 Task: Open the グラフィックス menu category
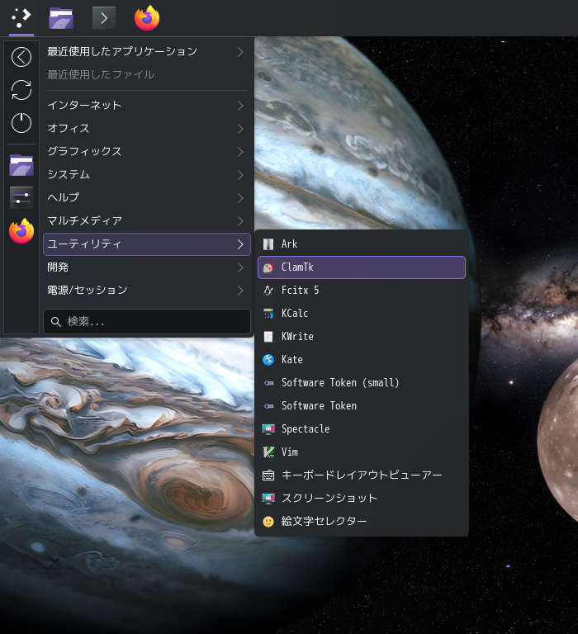click(147, 152)
